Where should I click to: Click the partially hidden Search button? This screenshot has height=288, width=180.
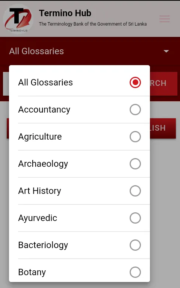[x=163, y=84]
